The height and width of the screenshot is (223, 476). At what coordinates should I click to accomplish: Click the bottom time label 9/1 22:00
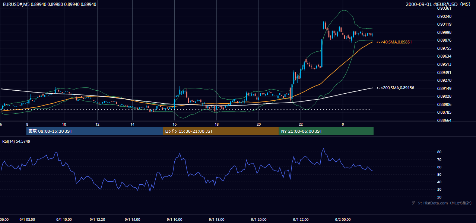(x=301, y=220)
